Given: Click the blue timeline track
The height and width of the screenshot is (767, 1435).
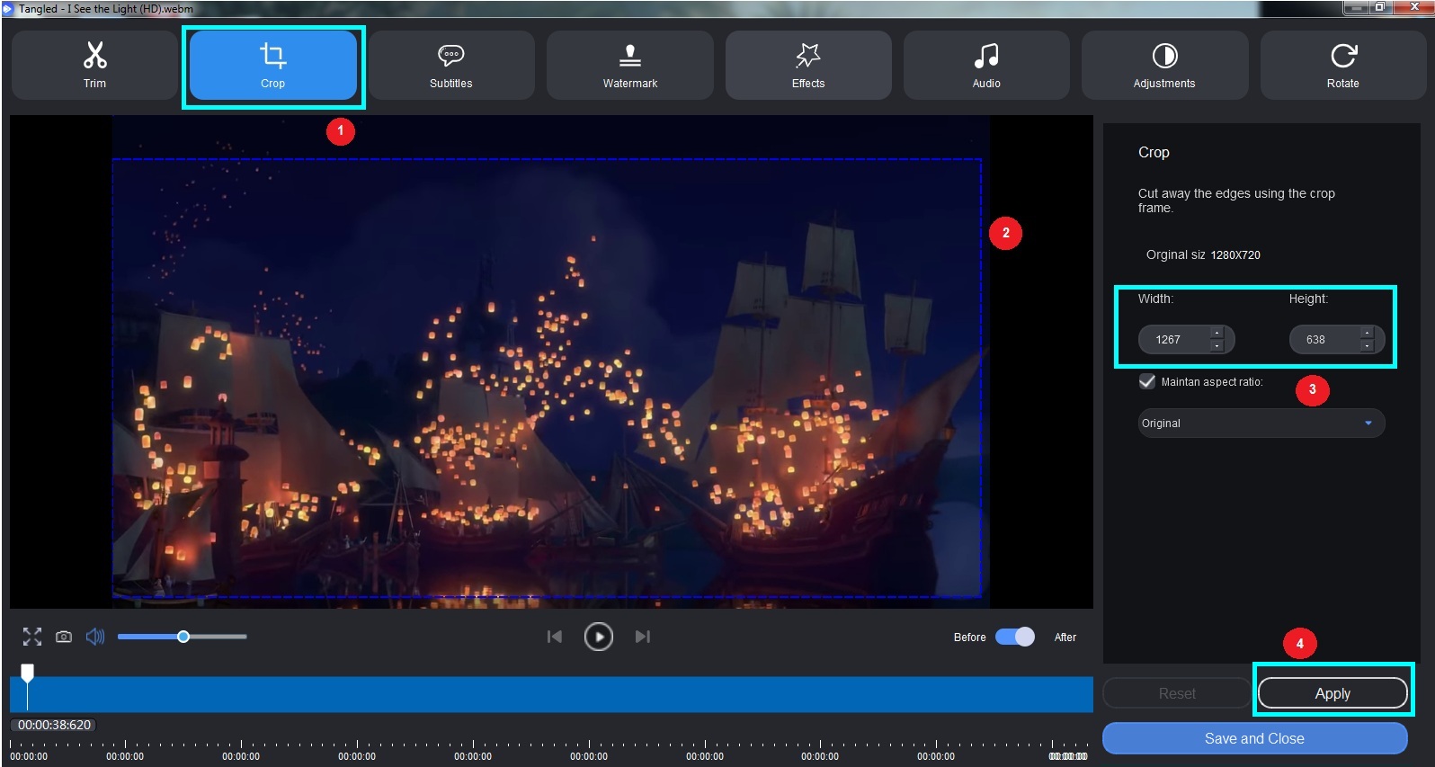Looking at the screenshot, I should [x=551, y=694].
